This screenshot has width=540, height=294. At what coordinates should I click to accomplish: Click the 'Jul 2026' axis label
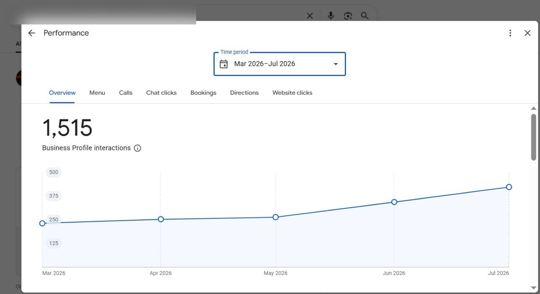coord(498,273)
